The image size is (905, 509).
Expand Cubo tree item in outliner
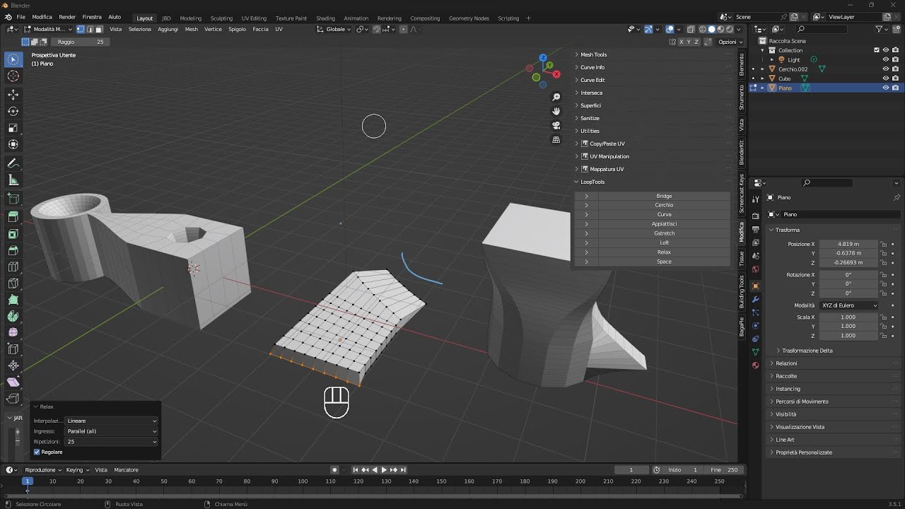pyautogui.click(x=762, y=78)
